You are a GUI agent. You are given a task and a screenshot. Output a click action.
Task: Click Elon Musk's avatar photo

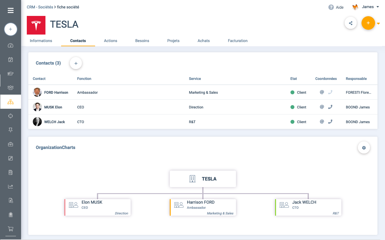[37, 107]
